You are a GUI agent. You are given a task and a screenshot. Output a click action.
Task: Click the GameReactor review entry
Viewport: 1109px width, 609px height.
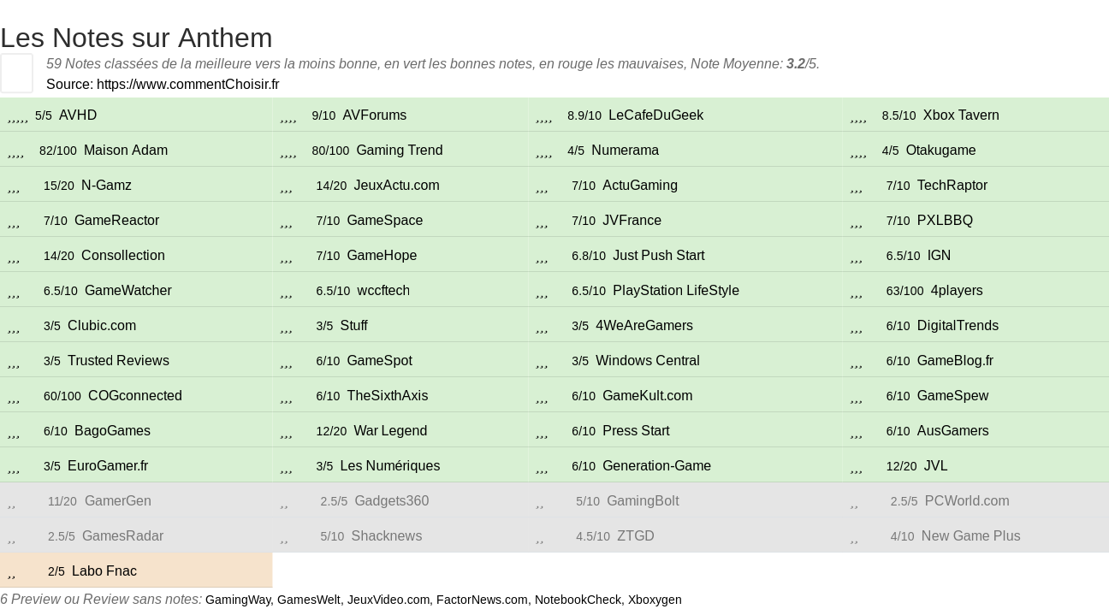click(x=116, y=221)
